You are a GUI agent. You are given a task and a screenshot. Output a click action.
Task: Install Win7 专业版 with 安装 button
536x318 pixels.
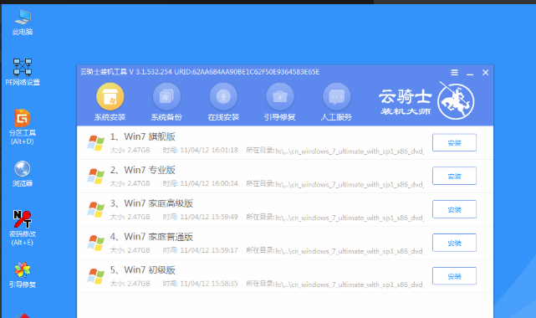pyautogui.click(x=454, y=176)
